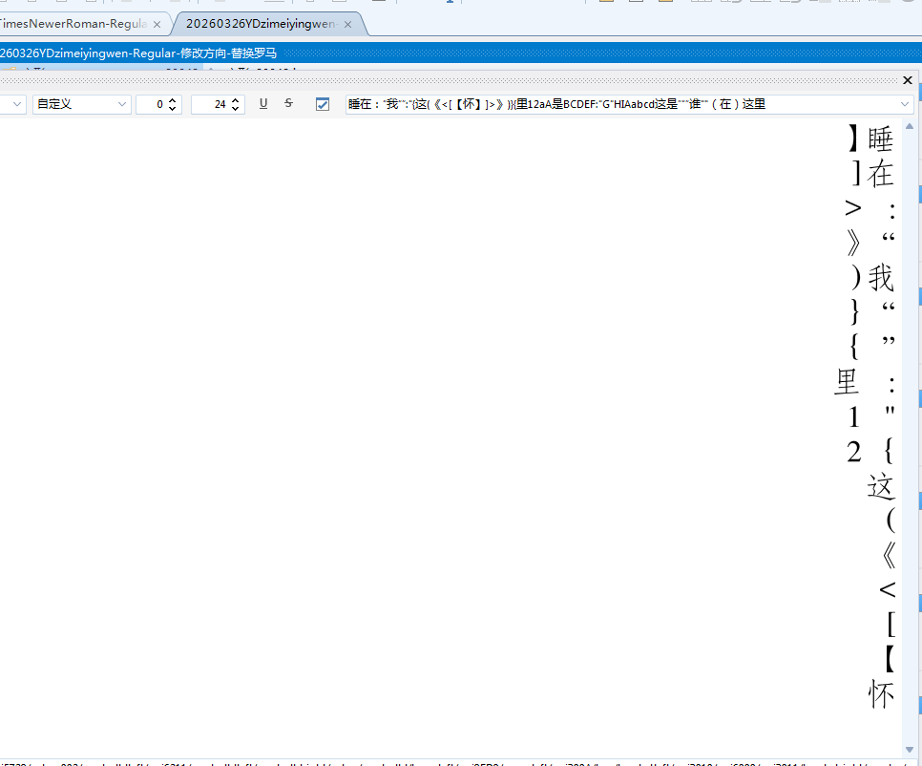Screen dimensions: 922x766
Task: Open the 自定义 dropdown
Action: 82,104
